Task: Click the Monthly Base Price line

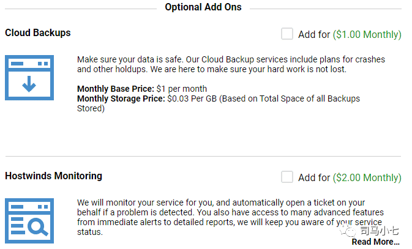Action: pyautogui.click(x=142, y=89)
